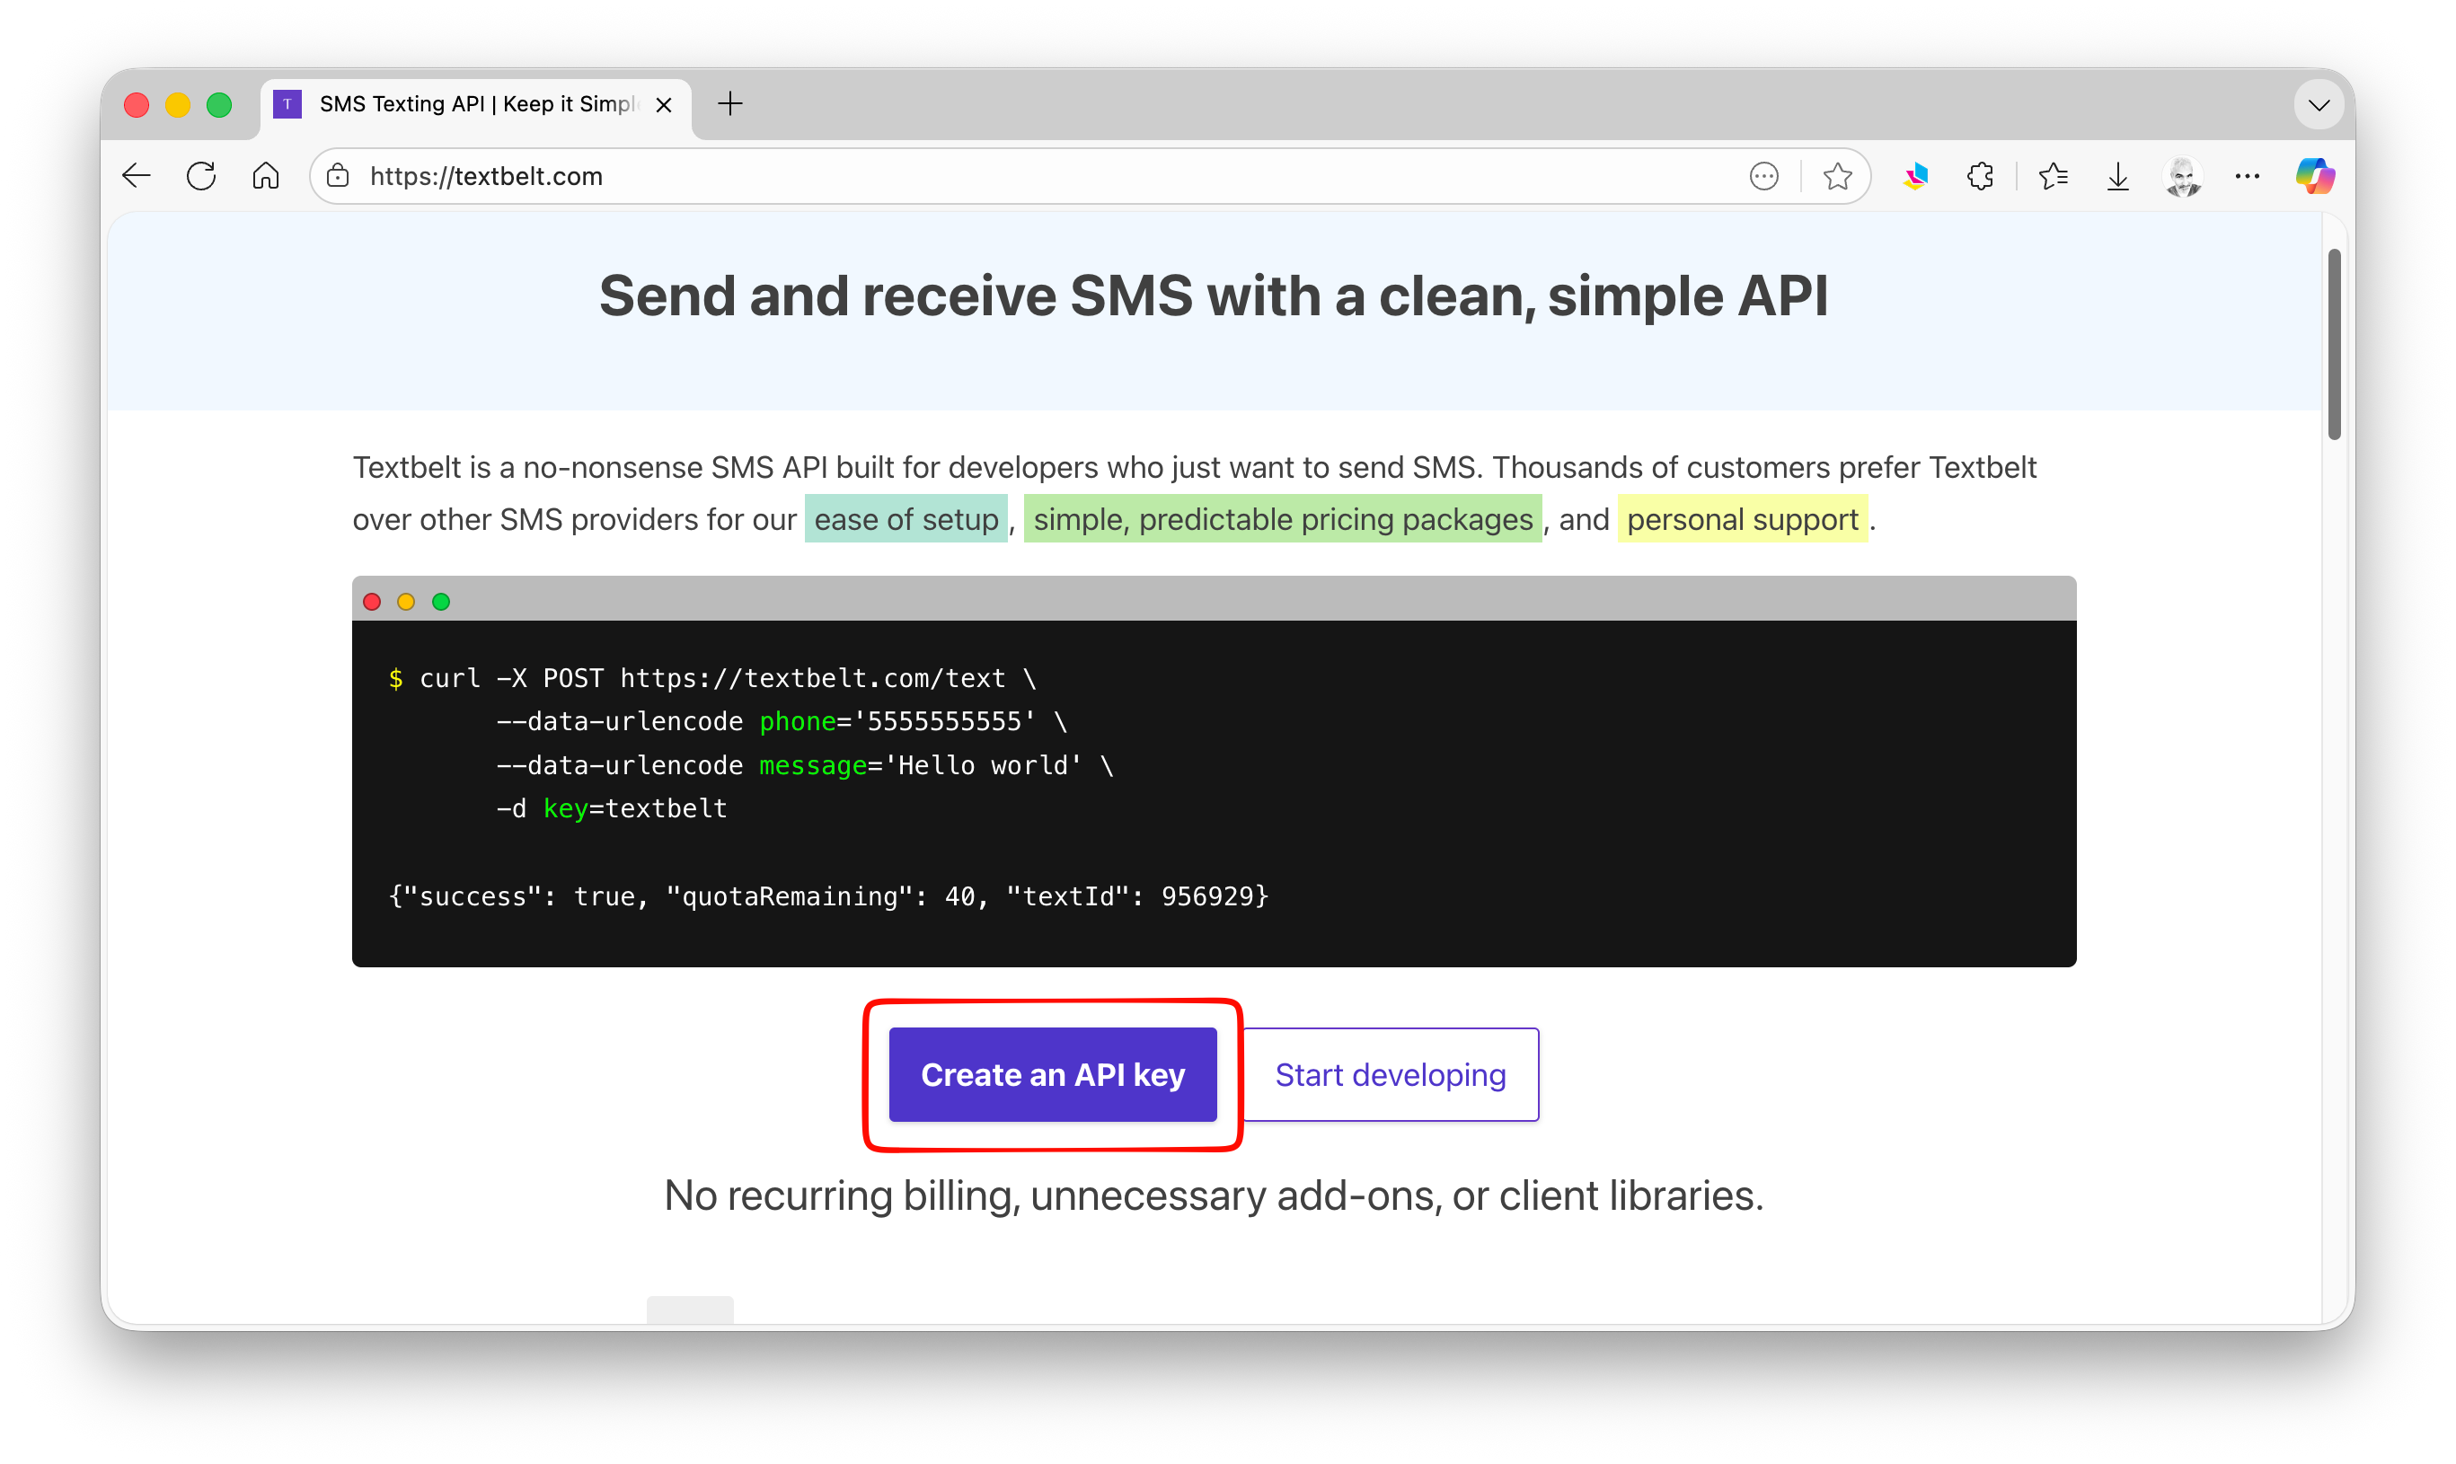Open the Favorites list icon

coord(2053,177)
